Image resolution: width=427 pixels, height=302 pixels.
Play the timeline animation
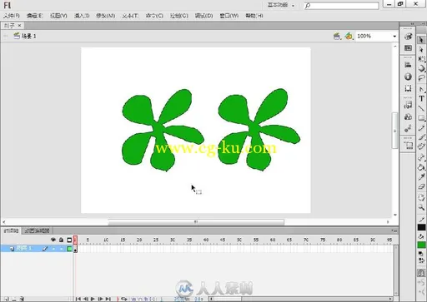click(x=93, y=299)
